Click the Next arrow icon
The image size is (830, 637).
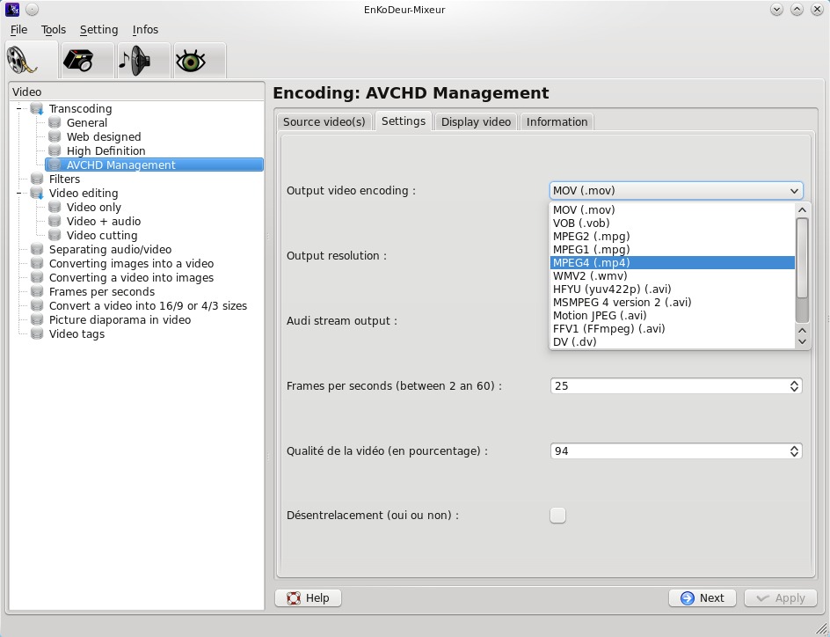coord(687,597)
